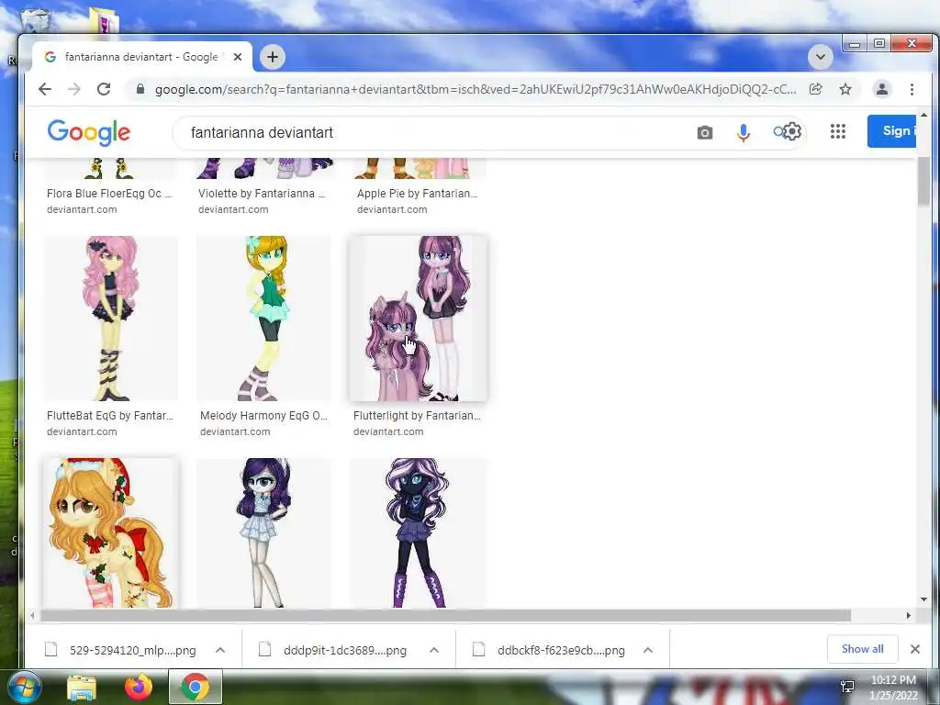This screenshot has width=940, height=705.
Task: Open File Explorer from the taskbar
Action: pyautogui.click(x=82, y=687)
